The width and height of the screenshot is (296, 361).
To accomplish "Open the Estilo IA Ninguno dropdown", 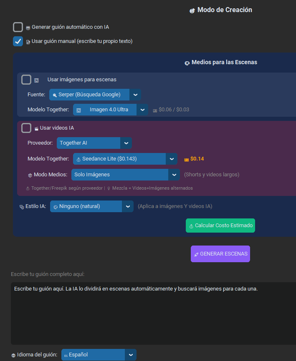I will [91, 206].
